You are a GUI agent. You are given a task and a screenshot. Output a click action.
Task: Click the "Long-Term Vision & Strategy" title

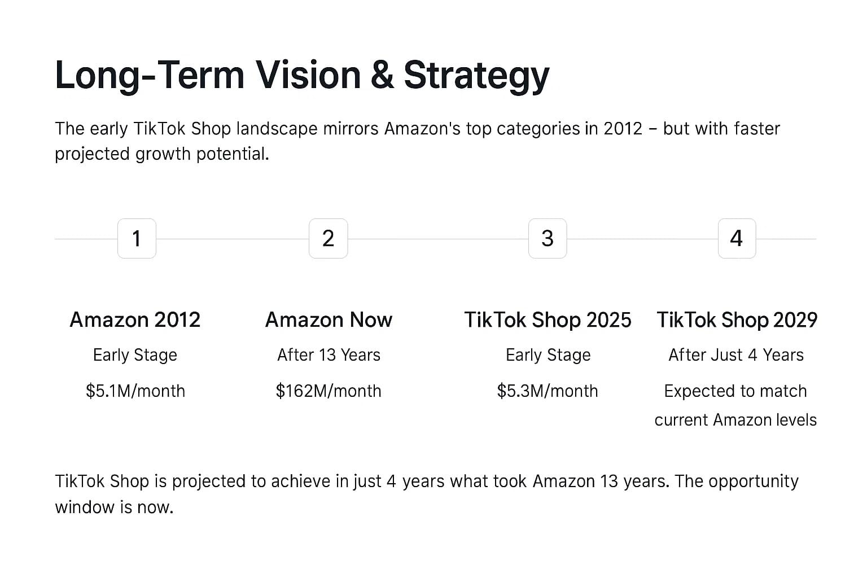(302, 75)
